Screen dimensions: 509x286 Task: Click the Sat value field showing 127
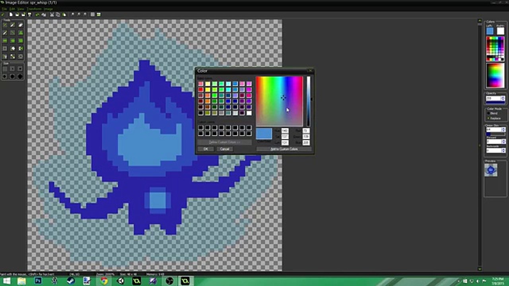pyautogui.click(x=285, y=137)
